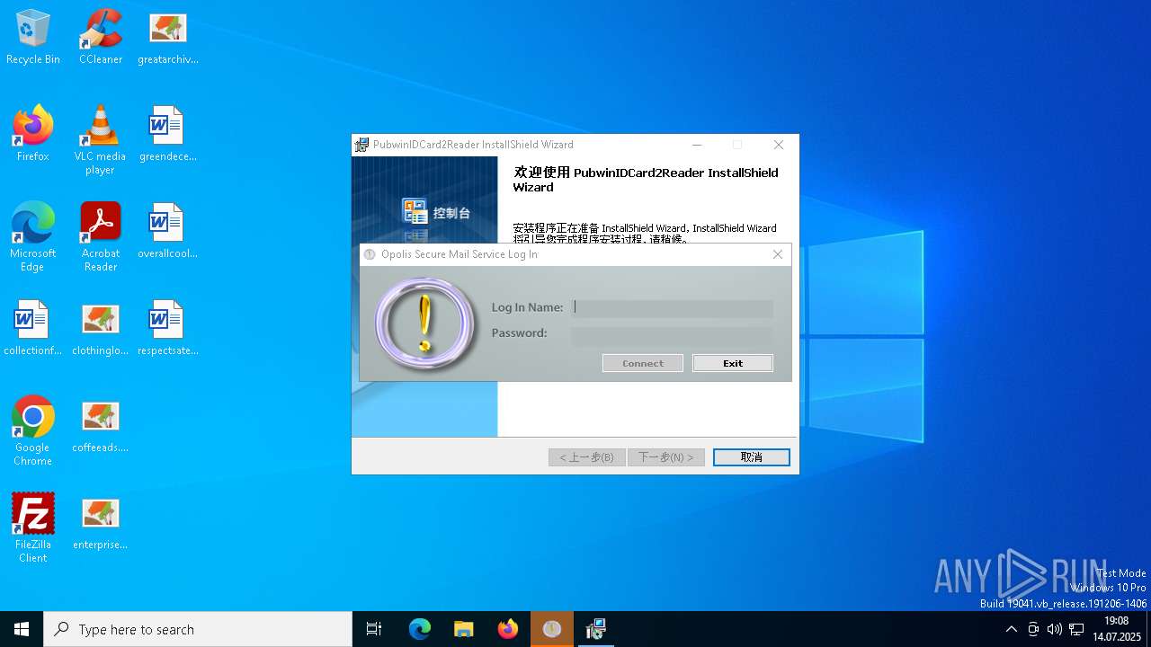Open the Firefox desktop shortcut
This screenshot has height=647, width=1151.
pos(32,134)
